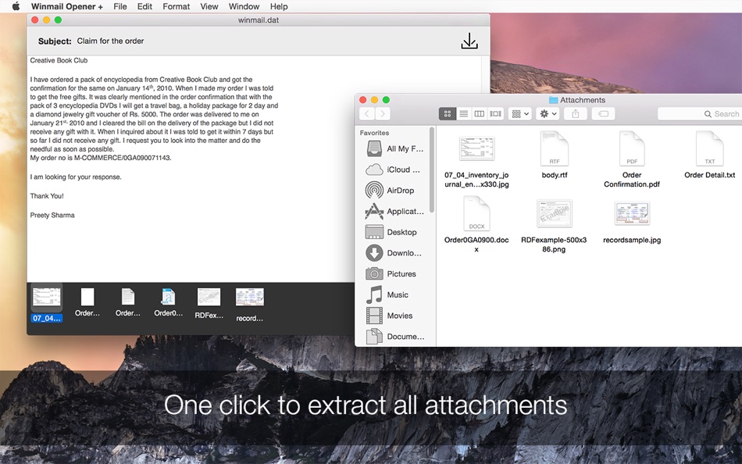Viewport: 742px width, 464px height.
Task: Select the Order Detail.txt file icon
Action: (709, 148)
